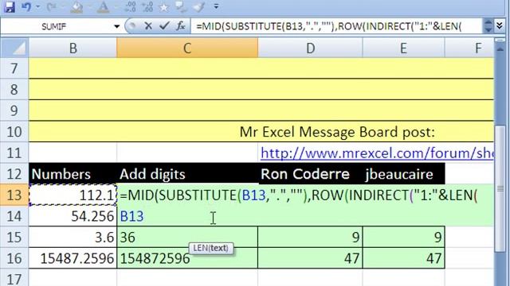Select row 17 header
Image resolution: width=510 pixels, height=286 pixels.
(14, 277)
